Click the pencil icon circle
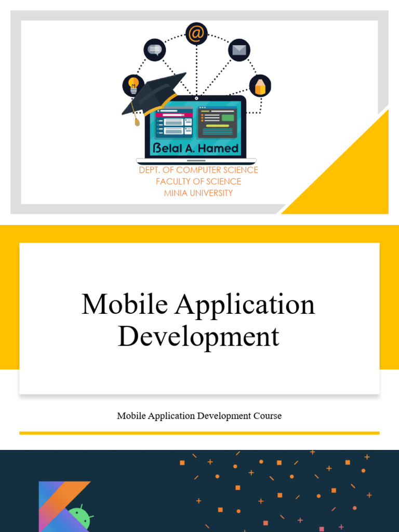399x532 pixels. tap(260, 86)
